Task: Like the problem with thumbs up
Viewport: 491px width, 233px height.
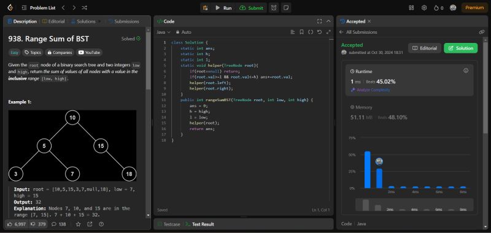Action: point(17,224)
